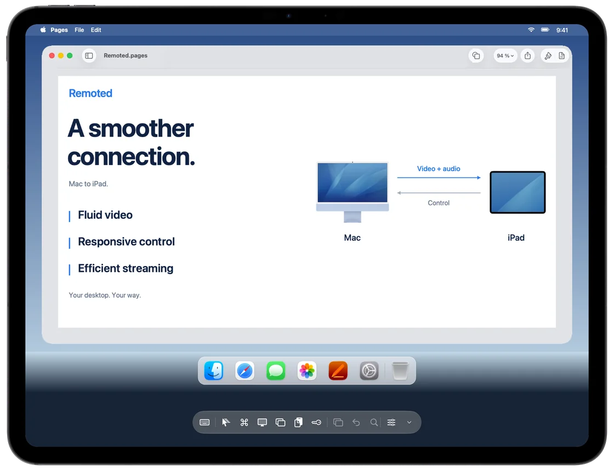Select the iPad image in document
Image resolution: width=614 pixels, height=471 pixels.
coord(518,192)
